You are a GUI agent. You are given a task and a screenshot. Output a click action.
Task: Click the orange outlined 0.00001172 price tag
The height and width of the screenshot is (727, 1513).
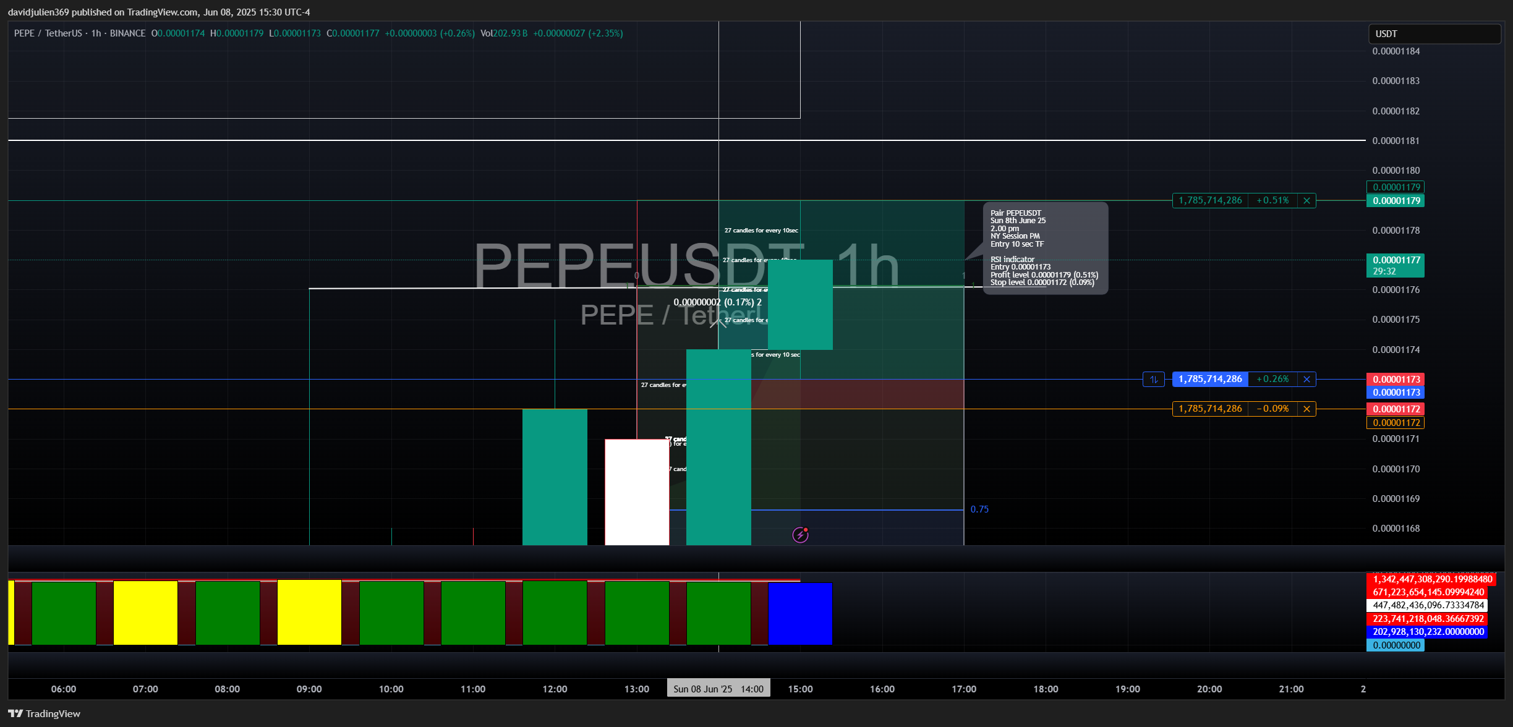point(1396,422)
